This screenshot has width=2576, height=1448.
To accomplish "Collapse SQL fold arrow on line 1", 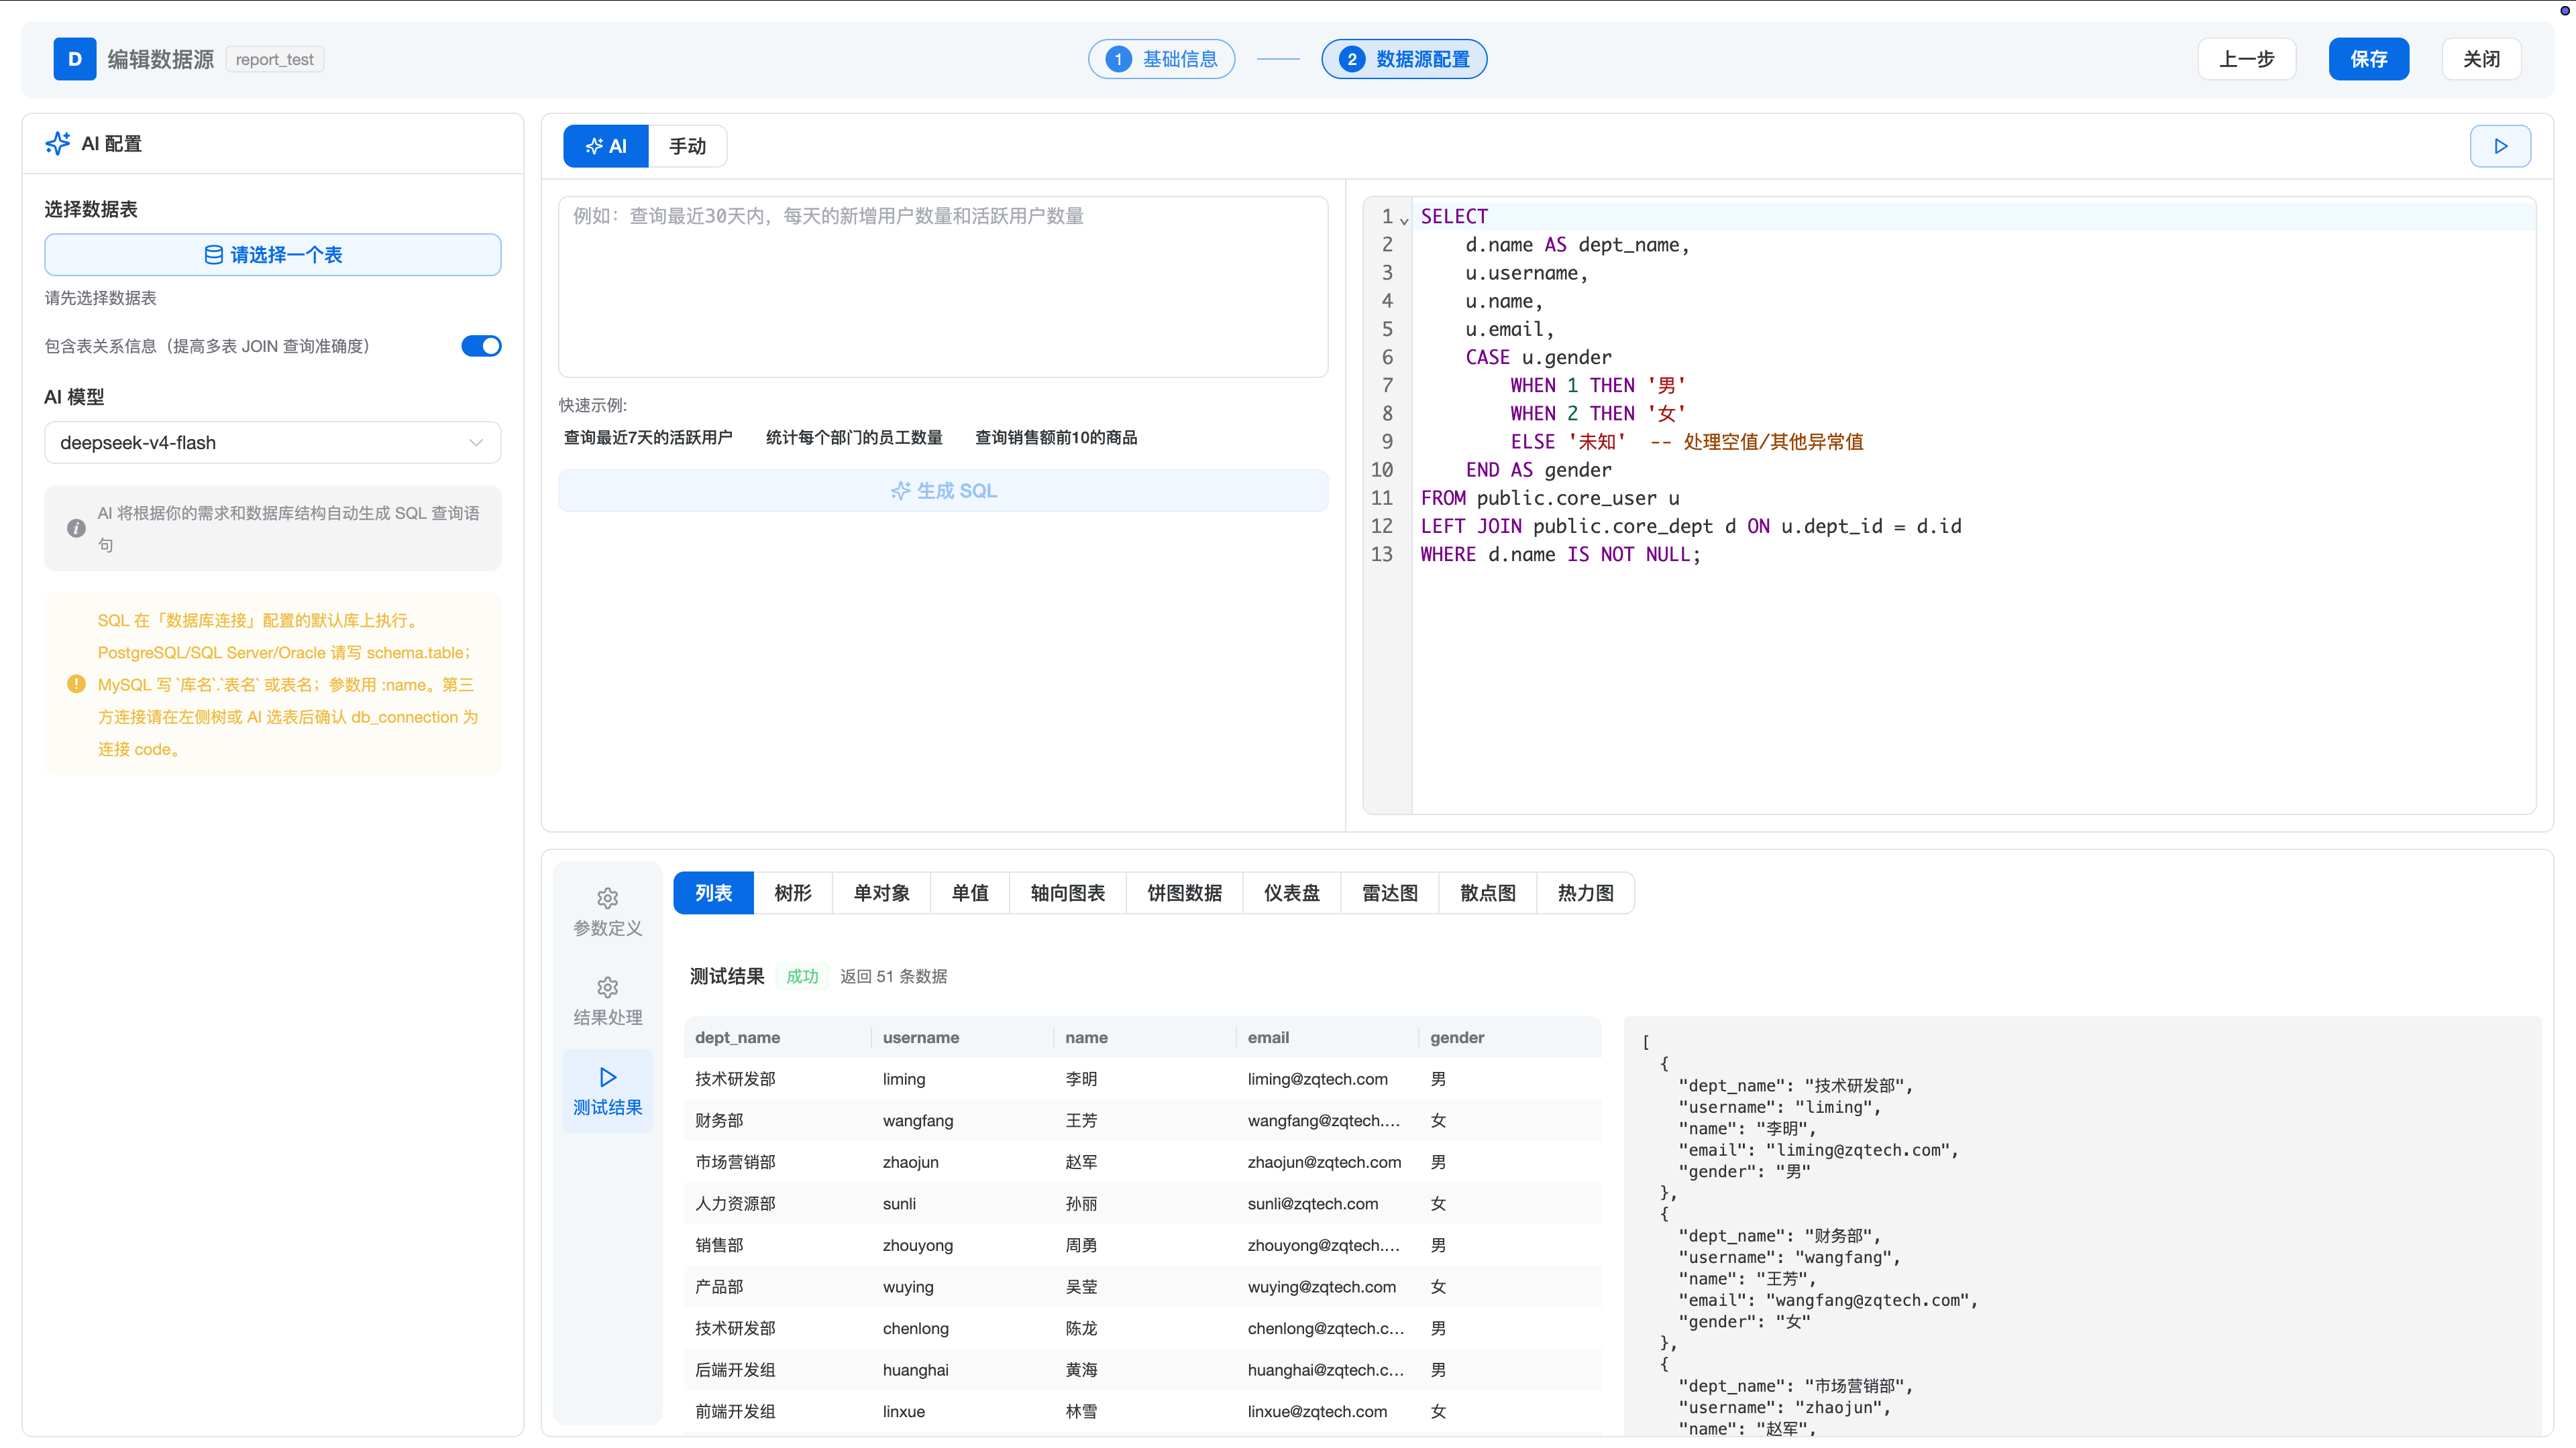I will (x=1404, y=219).
